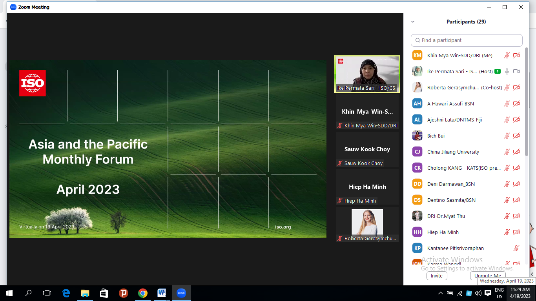Click Ajeshni Lata muted microphone icon
Screen dimensions: 536x301
pyautogui.click(x=507, y=120)
